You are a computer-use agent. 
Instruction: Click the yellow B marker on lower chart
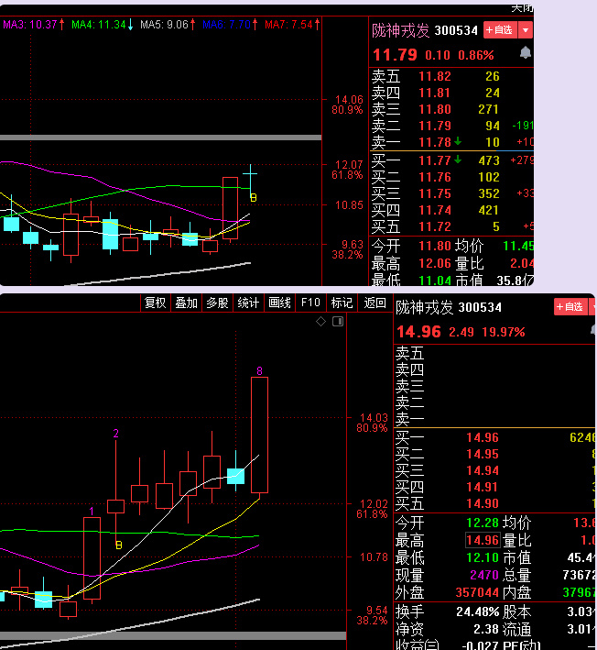coord(117,545)
